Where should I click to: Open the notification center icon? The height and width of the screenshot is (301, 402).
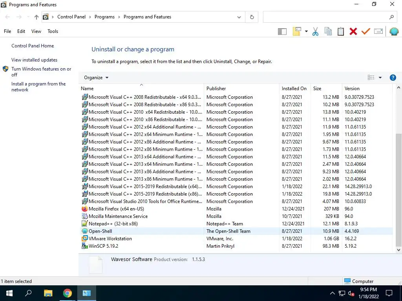(389, 293)
